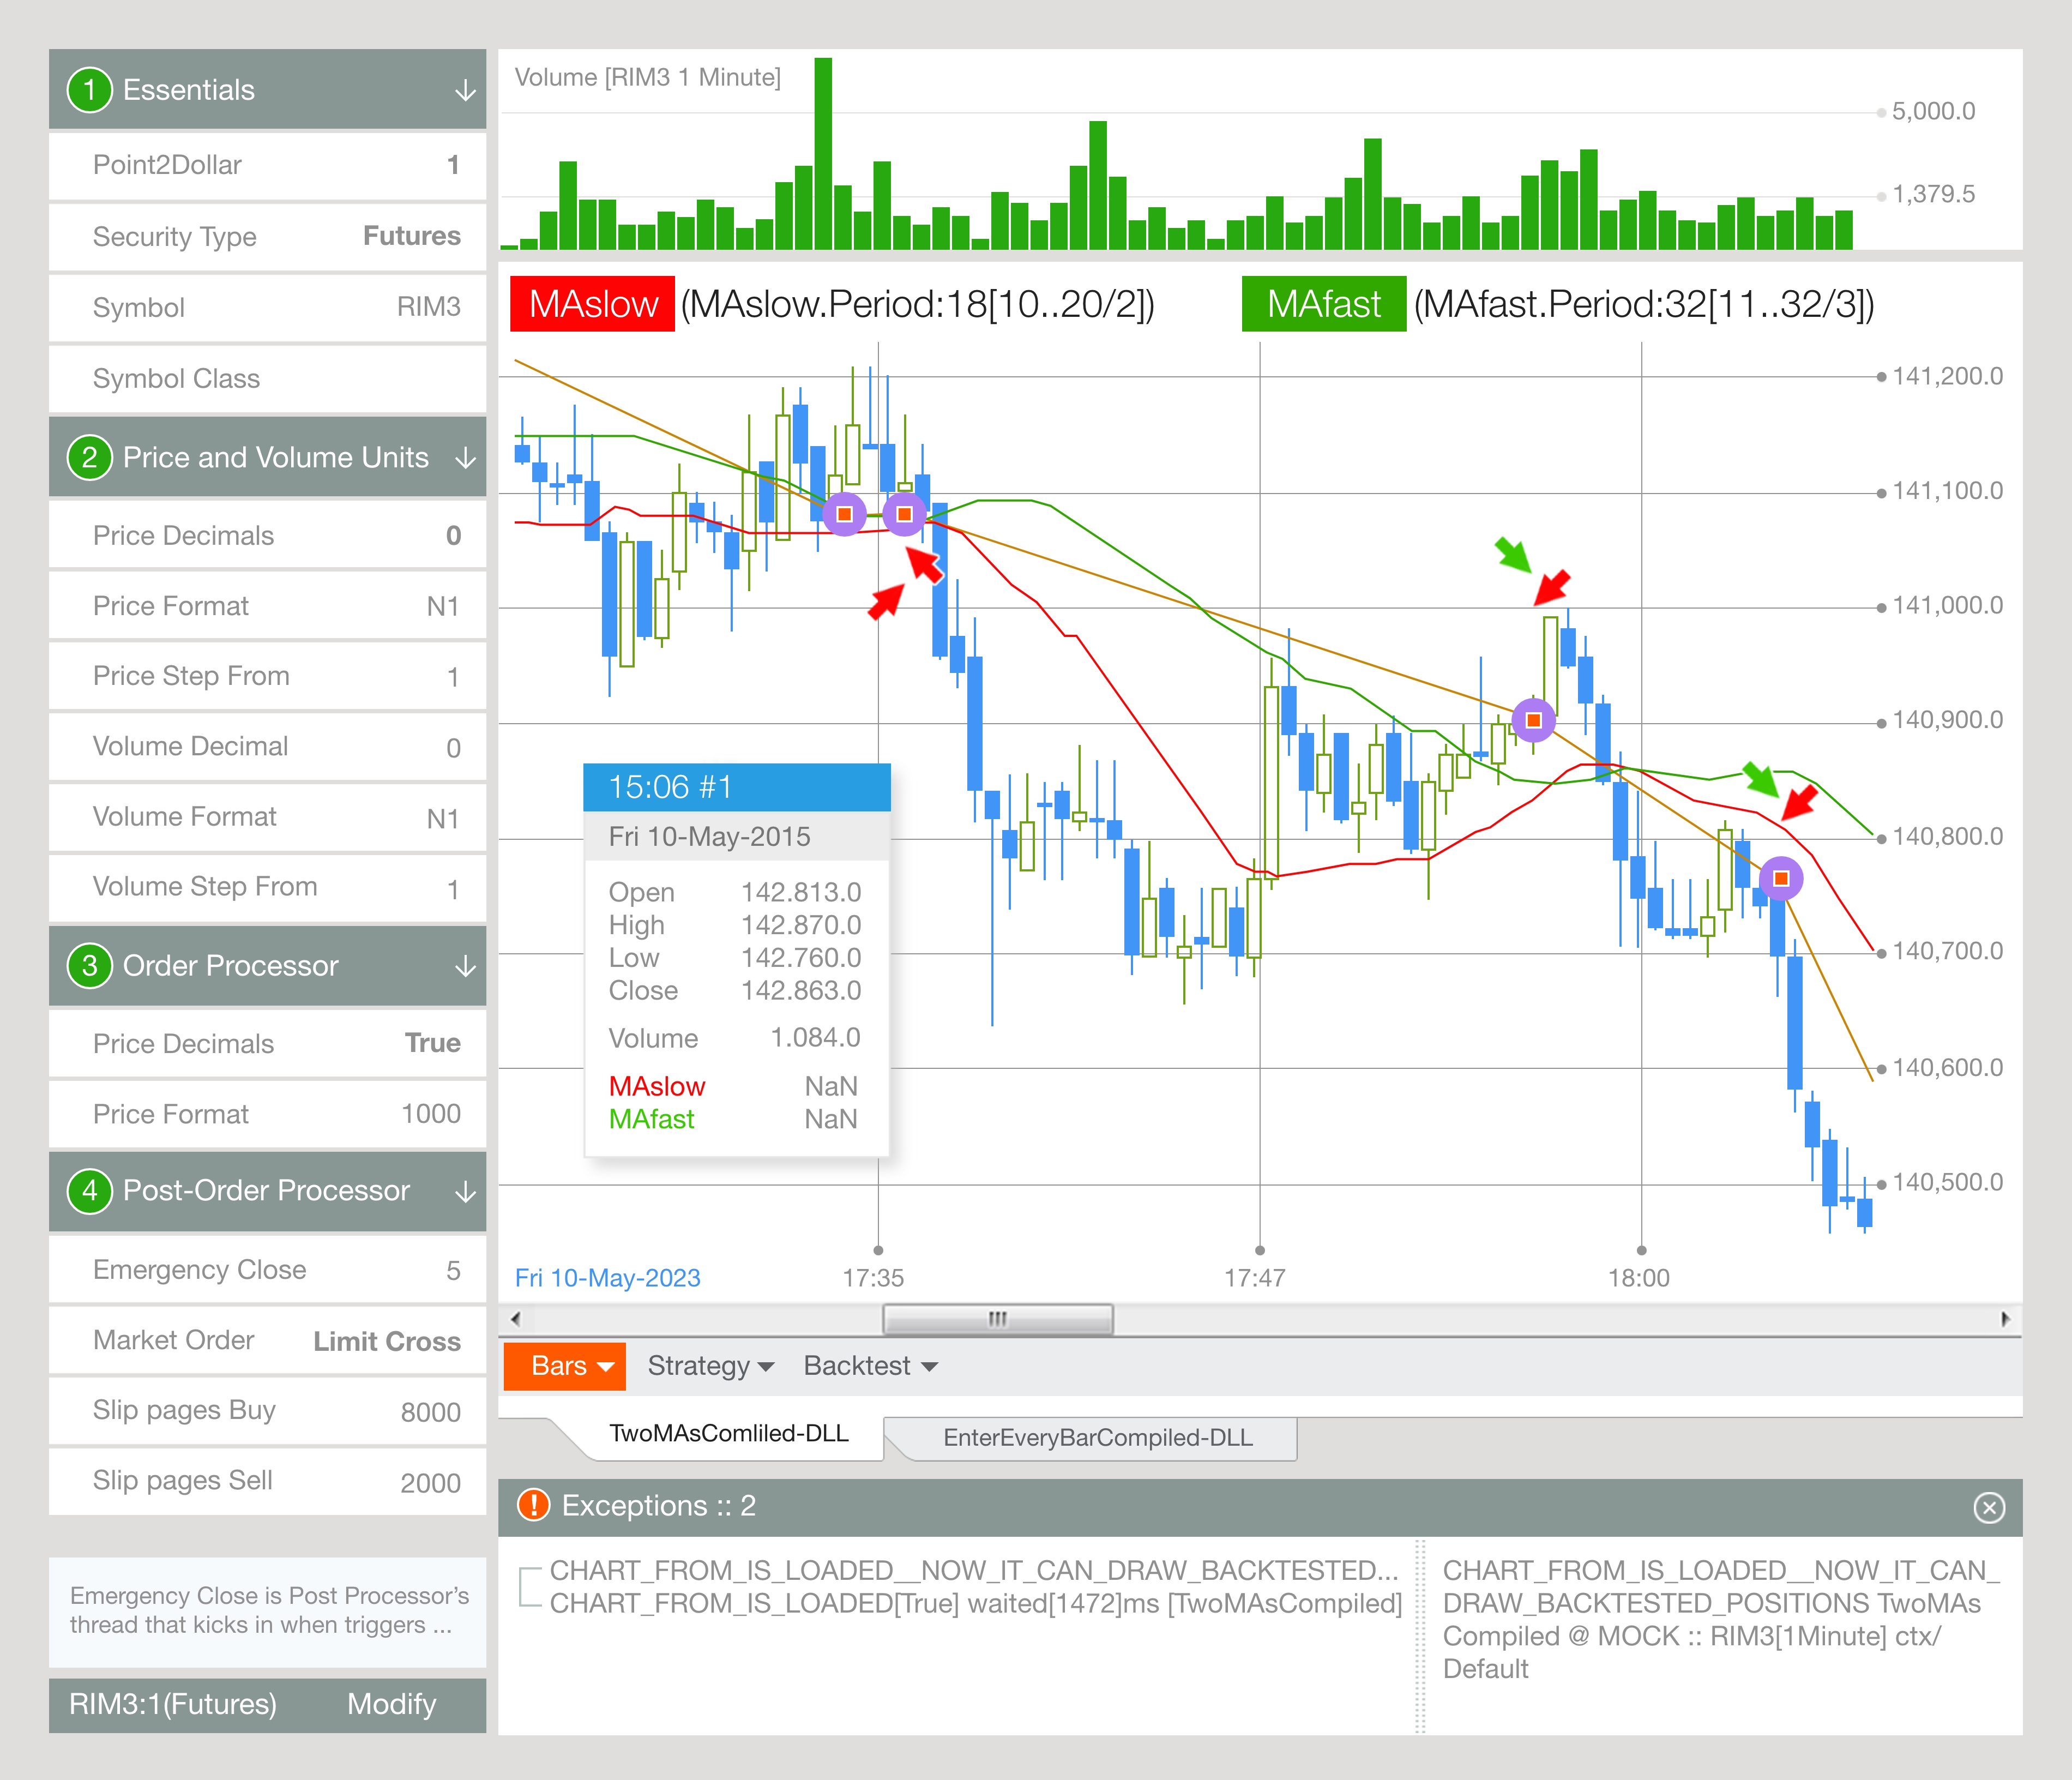Click the Volume [RIM3 1 Minute] label
The image size is (2072, 1780).
click(x=648, y=78)
